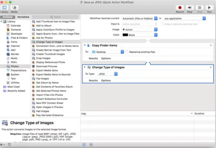Select Utilities category in library
The height and width of the screenshot is (148, 216).
[x=15, y=82]
